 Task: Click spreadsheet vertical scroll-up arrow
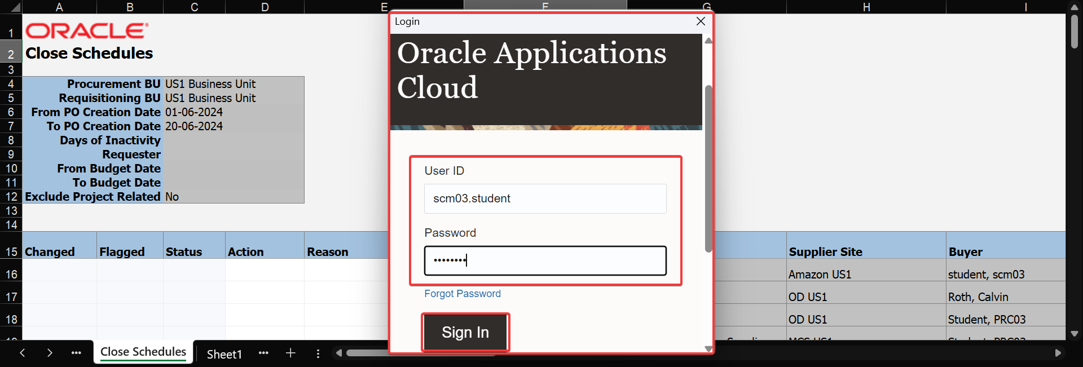click(1074, 7)
